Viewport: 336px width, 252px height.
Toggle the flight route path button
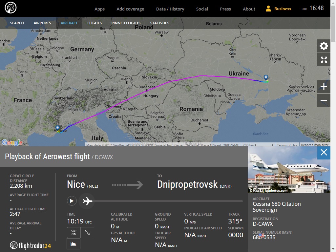click(87, 233)
